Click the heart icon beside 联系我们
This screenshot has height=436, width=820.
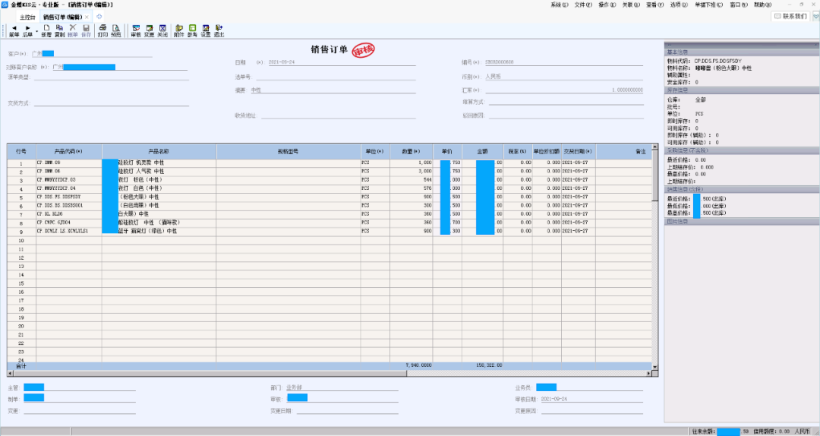click(x=815, y=17)
